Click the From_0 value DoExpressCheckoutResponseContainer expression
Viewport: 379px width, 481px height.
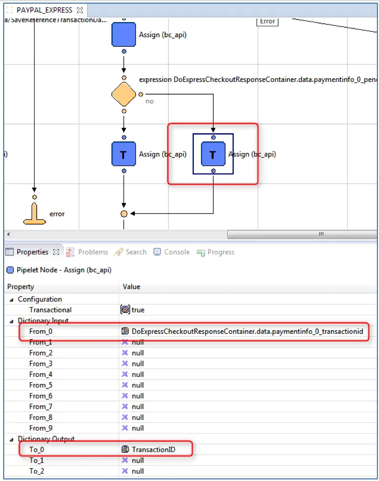pos(247,331)
